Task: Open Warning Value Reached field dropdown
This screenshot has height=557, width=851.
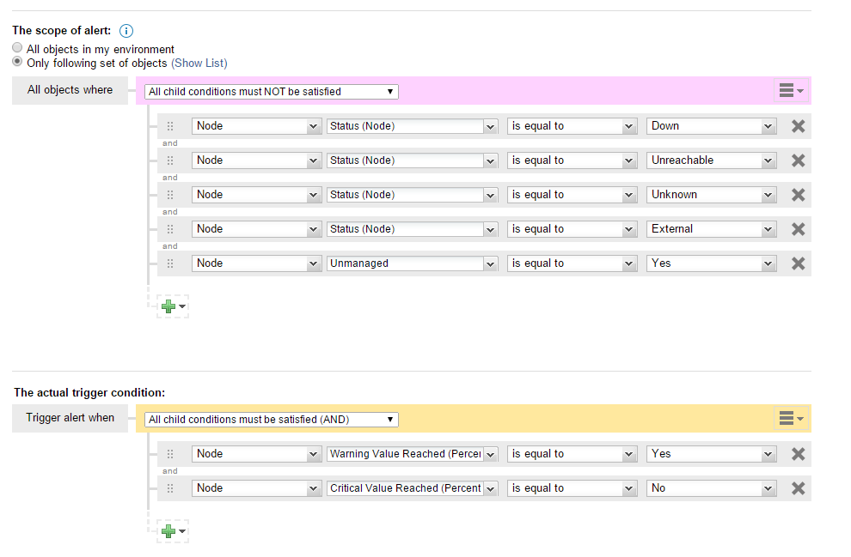Action: click(x=412, y=454)
